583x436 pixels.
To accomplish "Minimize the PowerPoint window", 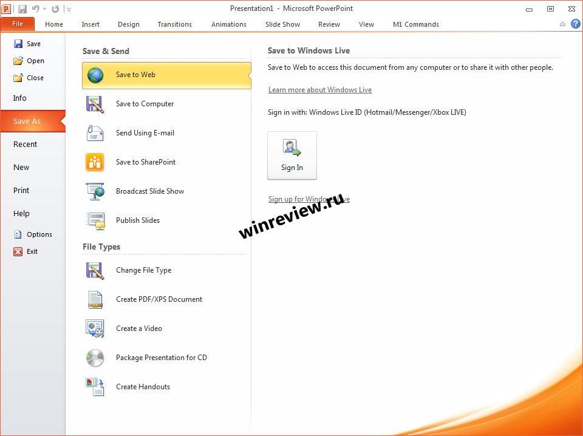I will pos(529,9).
